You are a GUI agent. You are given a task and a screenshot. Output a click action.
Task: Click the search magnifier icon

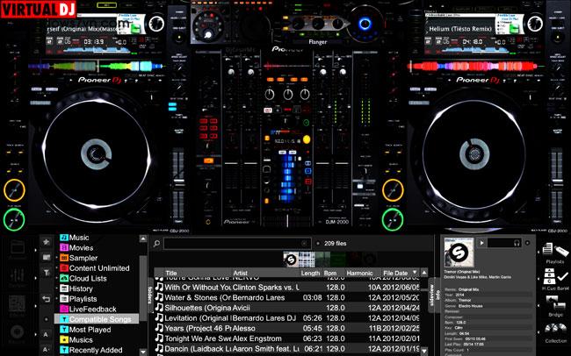tap(156, 243)
